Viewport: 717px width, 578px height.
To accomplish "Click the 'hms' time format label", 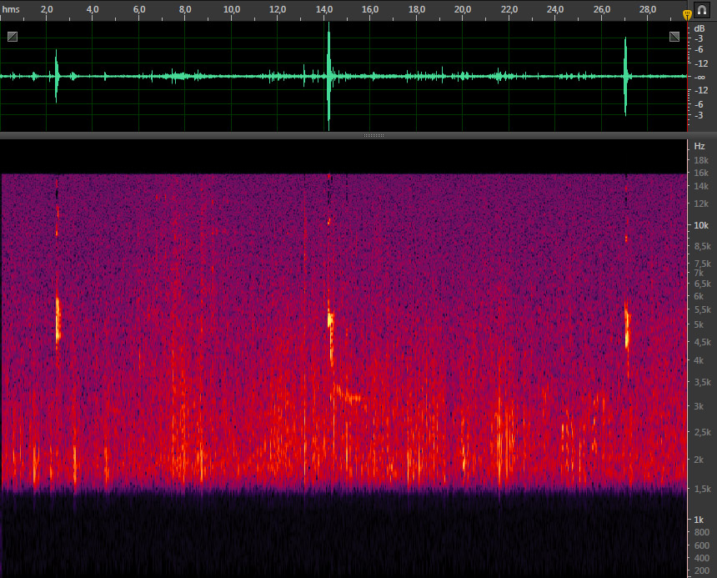I will [11, 9].
